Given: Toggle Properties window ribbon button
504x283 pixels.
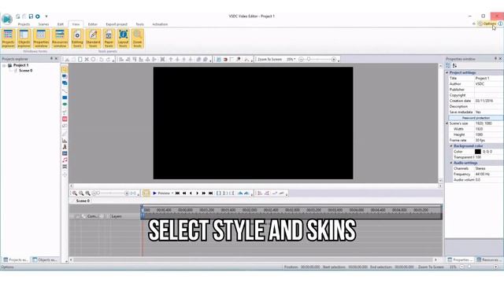Looking at the screenshot, I should coord(41,39).
